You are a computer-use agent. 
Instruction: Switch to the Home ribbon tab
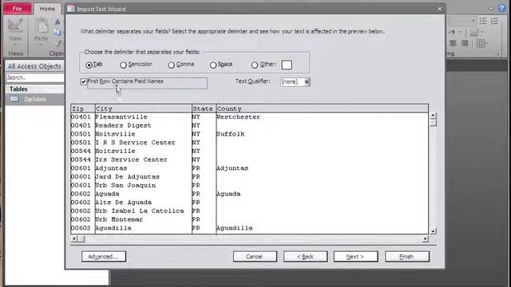47,9
